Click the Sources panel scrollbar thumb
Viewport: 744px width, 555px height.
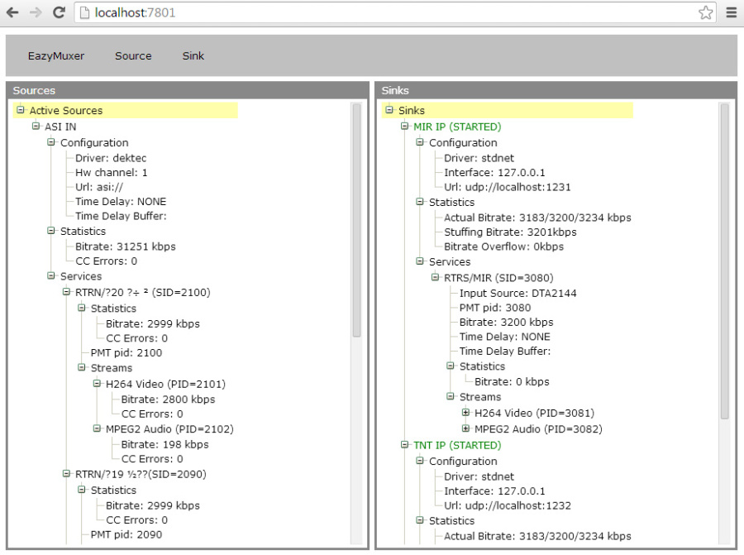coord(356,220)
